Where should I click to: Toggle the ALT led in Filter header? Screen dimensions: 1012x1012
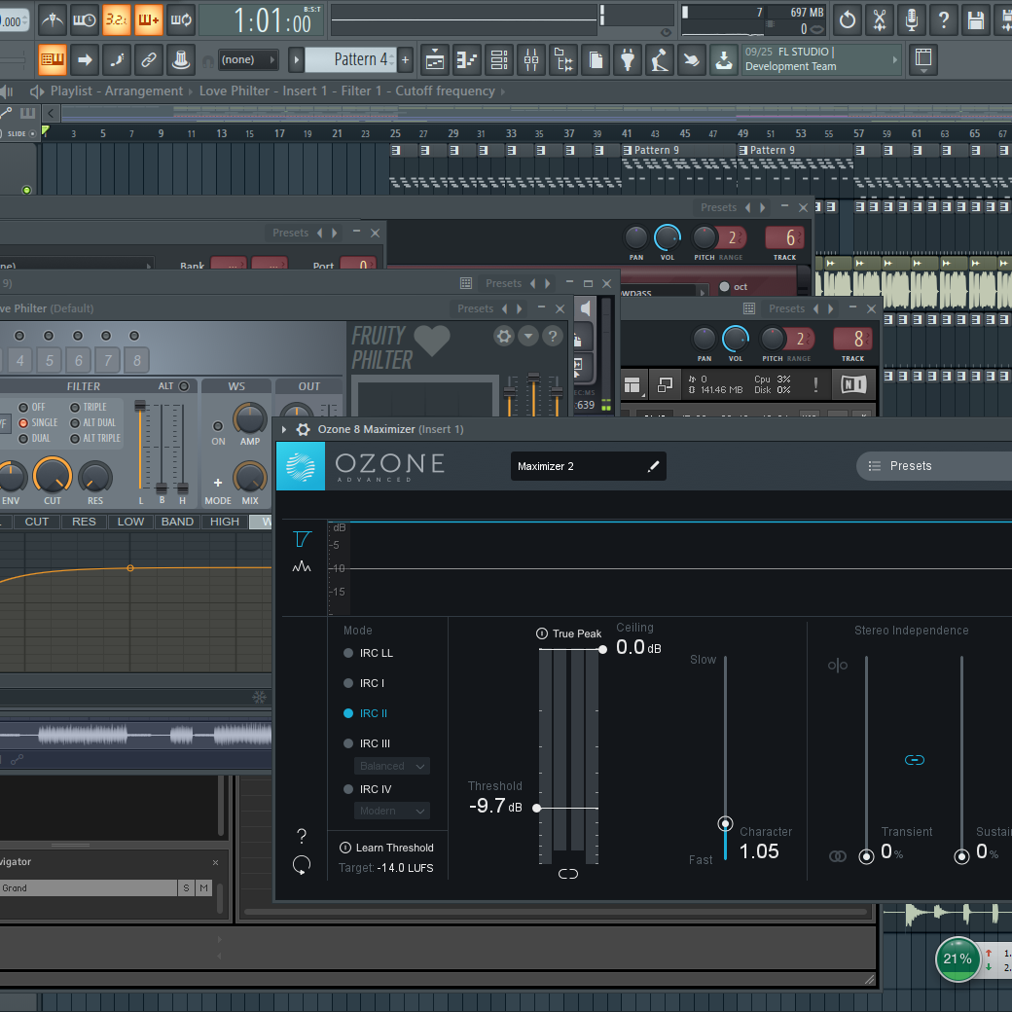(184, 386)
